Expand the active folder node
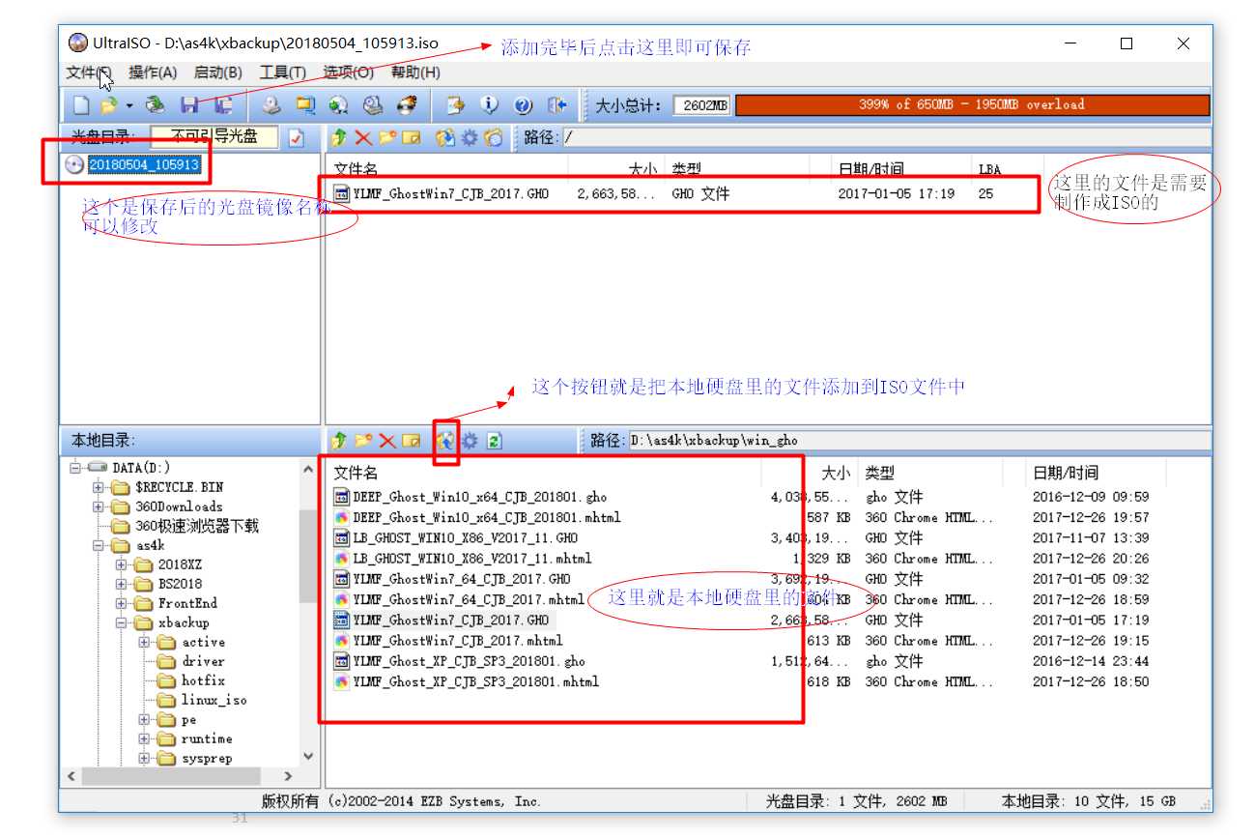Screen dimensions: 1255x838 pos(144,642)
